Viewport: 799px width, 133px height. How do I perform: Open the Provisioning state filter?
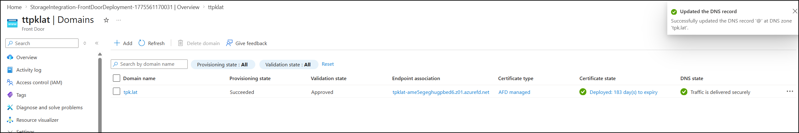pos(223,64)
